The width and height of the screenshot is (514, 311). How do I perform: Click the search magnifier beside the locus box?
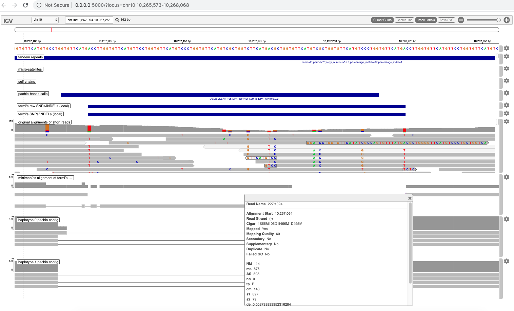117,19
